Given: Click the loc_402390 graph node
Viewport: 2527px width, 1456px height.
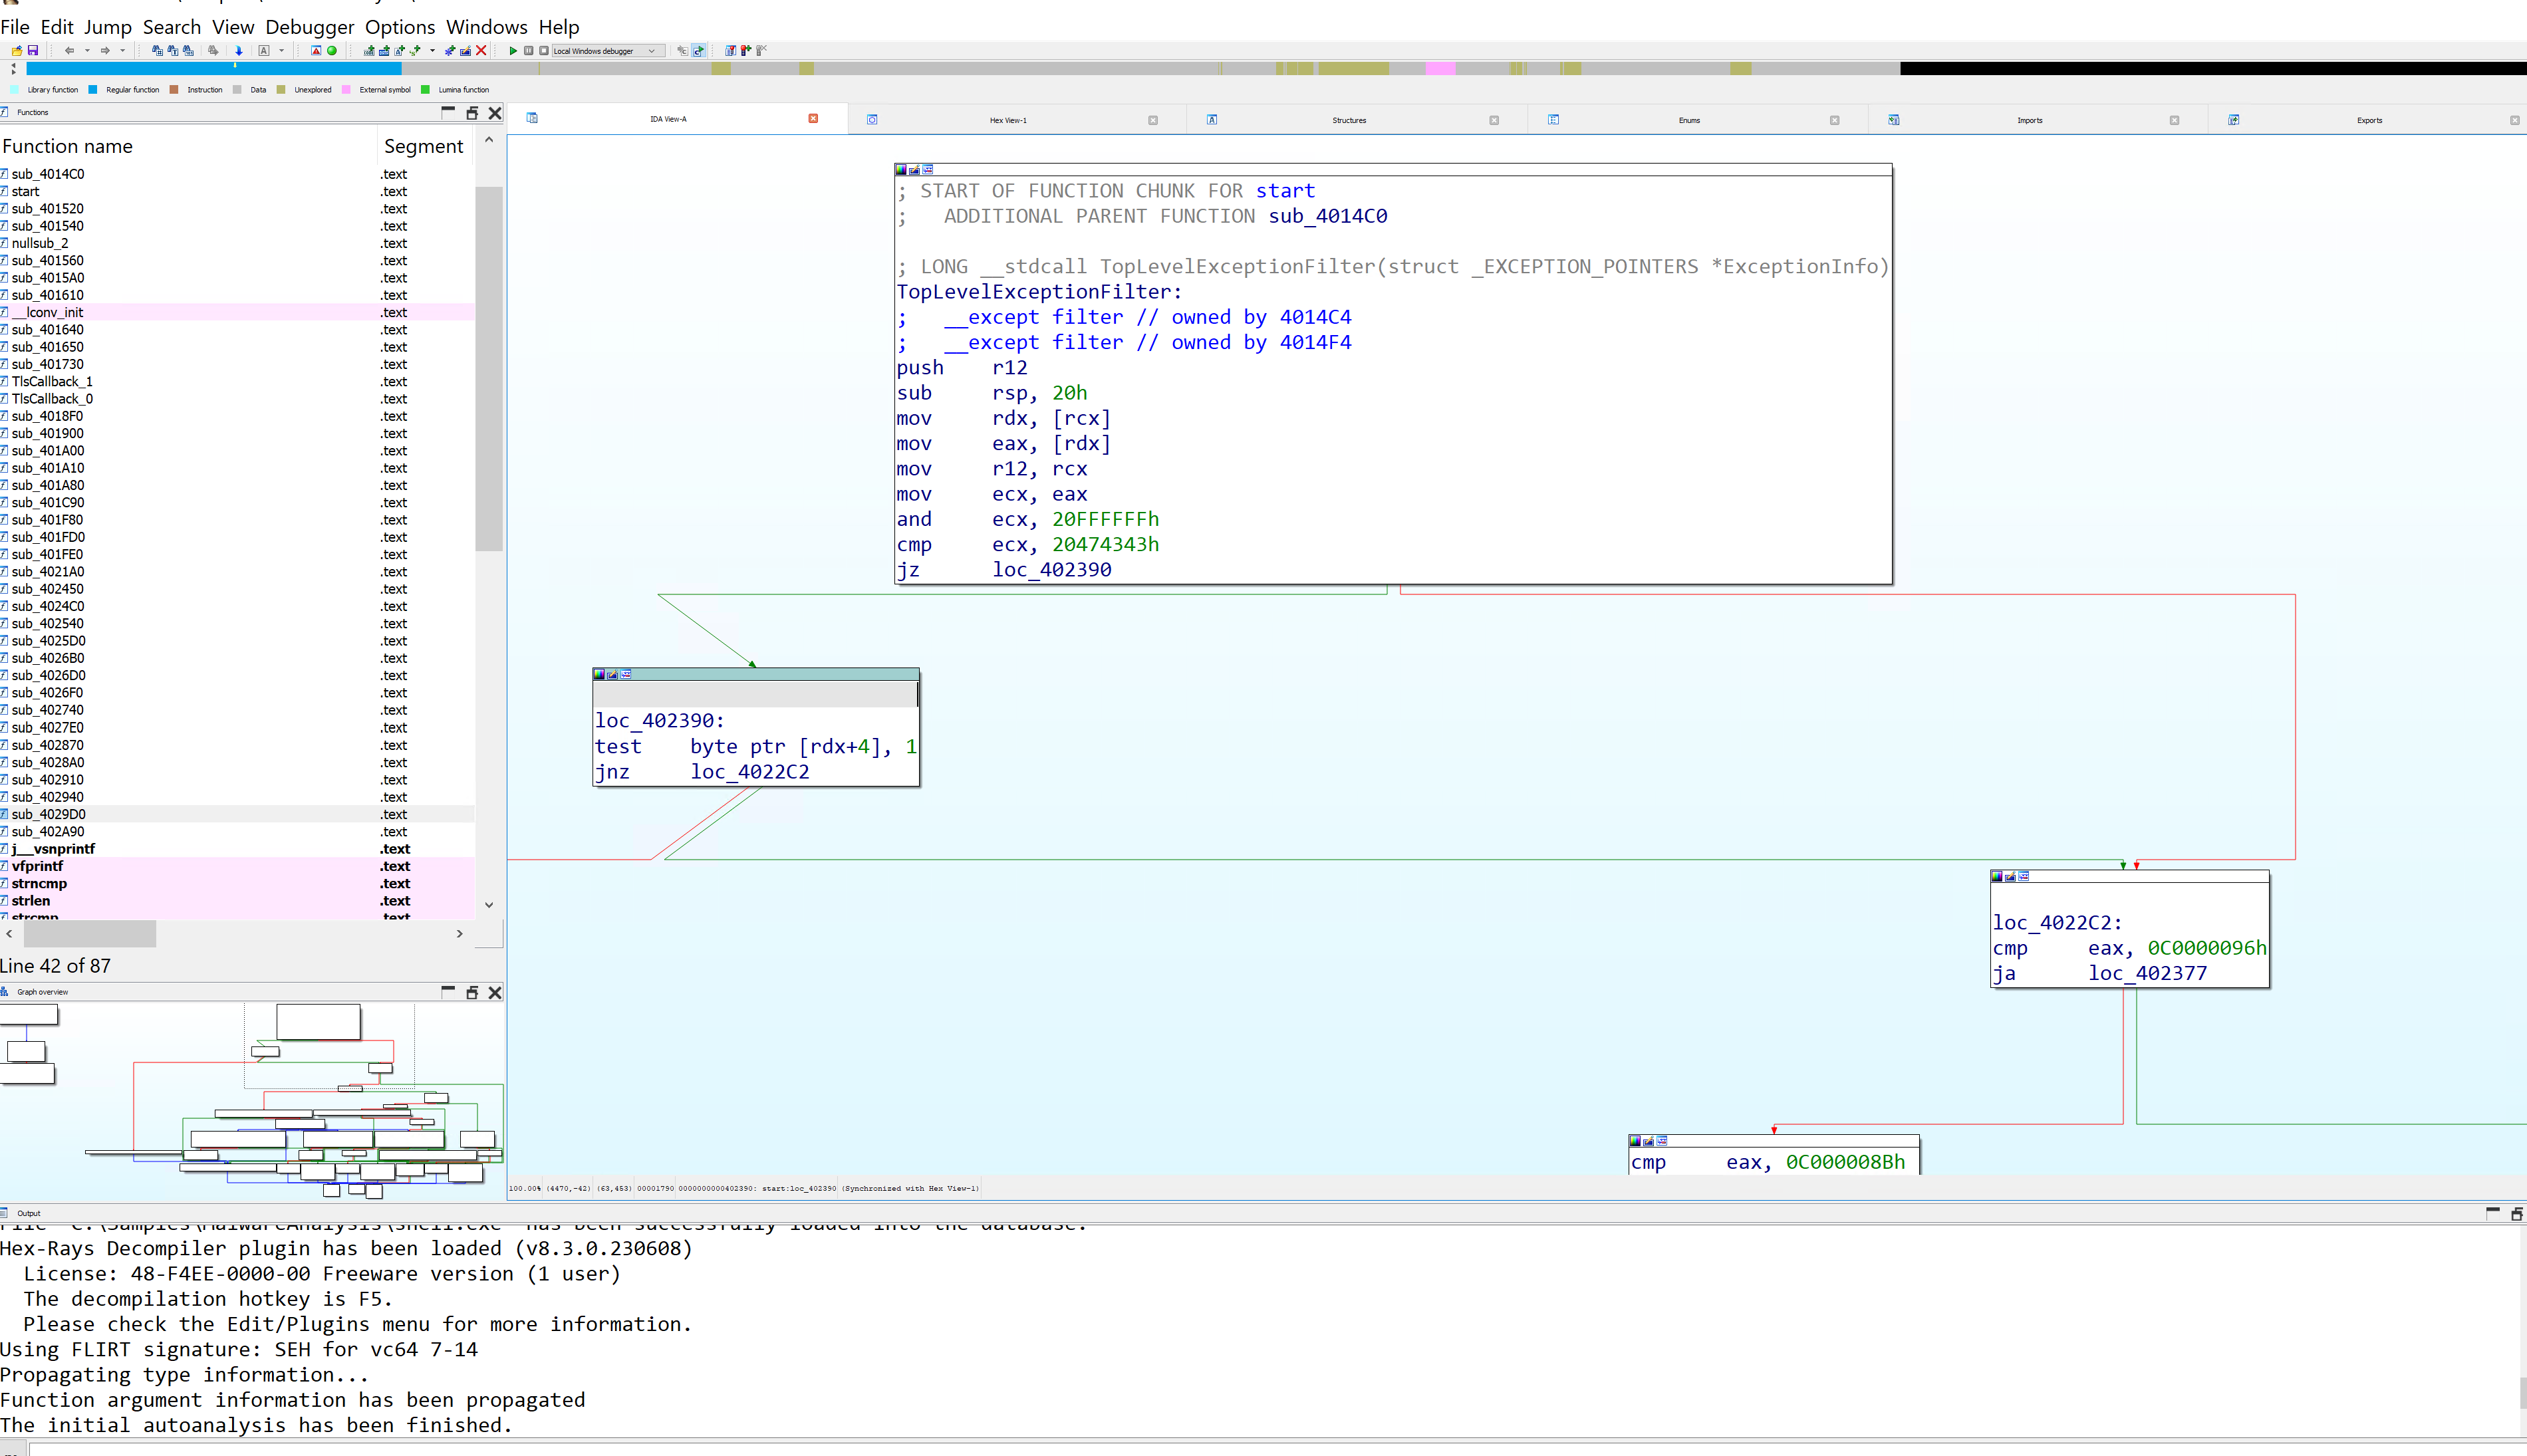Looking at the screenshot, I should 756,727.
